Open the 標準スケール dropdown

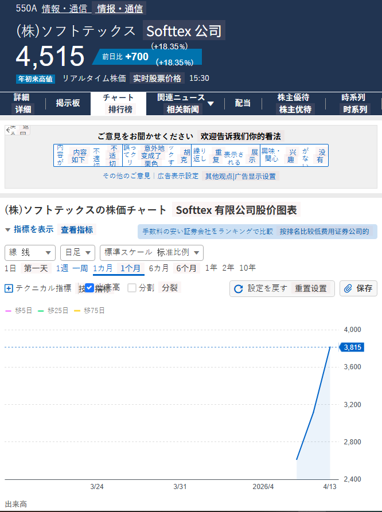[x=151, y=252]
